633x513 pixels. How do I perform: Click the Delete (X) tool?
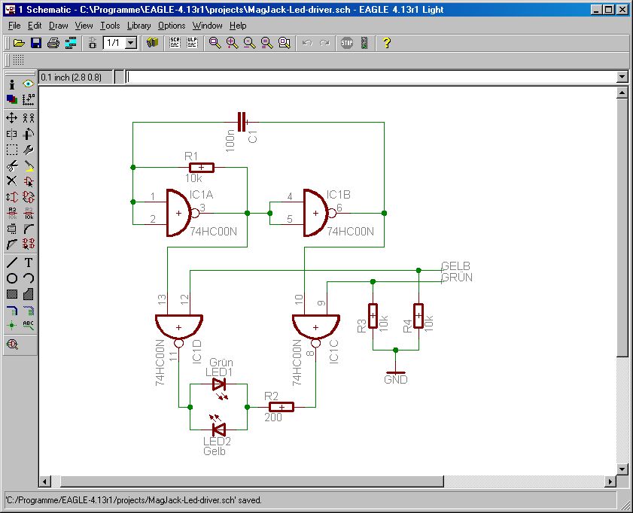coord(12,181)
